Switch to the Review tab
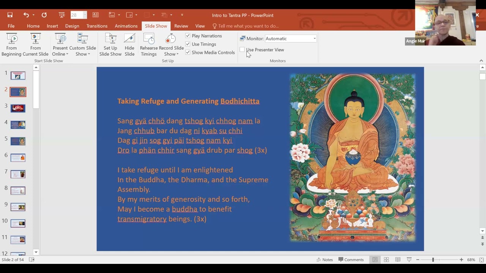The height and width of the screenshot is (273, 486). (x=181, y=26)
